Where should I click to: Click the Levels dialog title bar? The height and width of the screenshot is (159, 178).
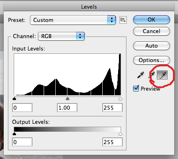[89, 7]
